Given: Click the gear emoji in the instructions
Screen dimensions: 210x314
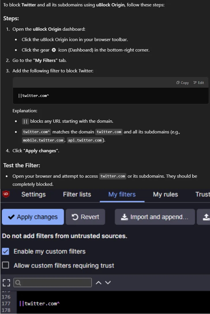Looking at the screenshot, I should (x=54, y=50).
